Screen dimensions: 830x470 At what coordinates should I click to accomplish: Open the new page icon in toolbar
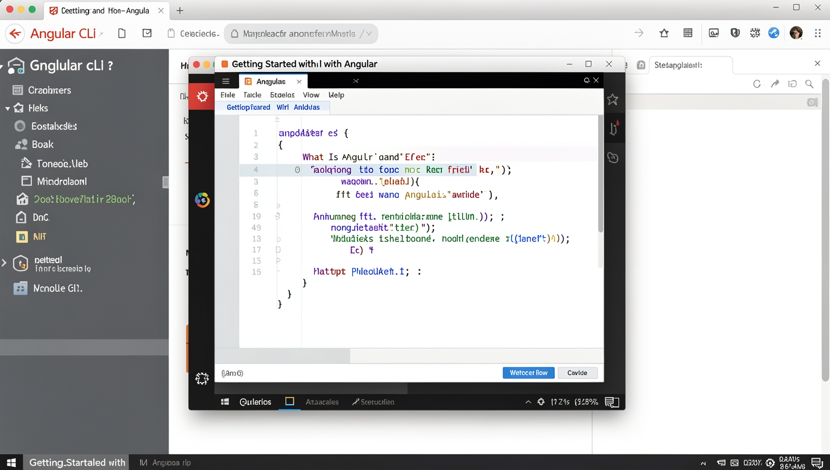(x=122, y=33)
